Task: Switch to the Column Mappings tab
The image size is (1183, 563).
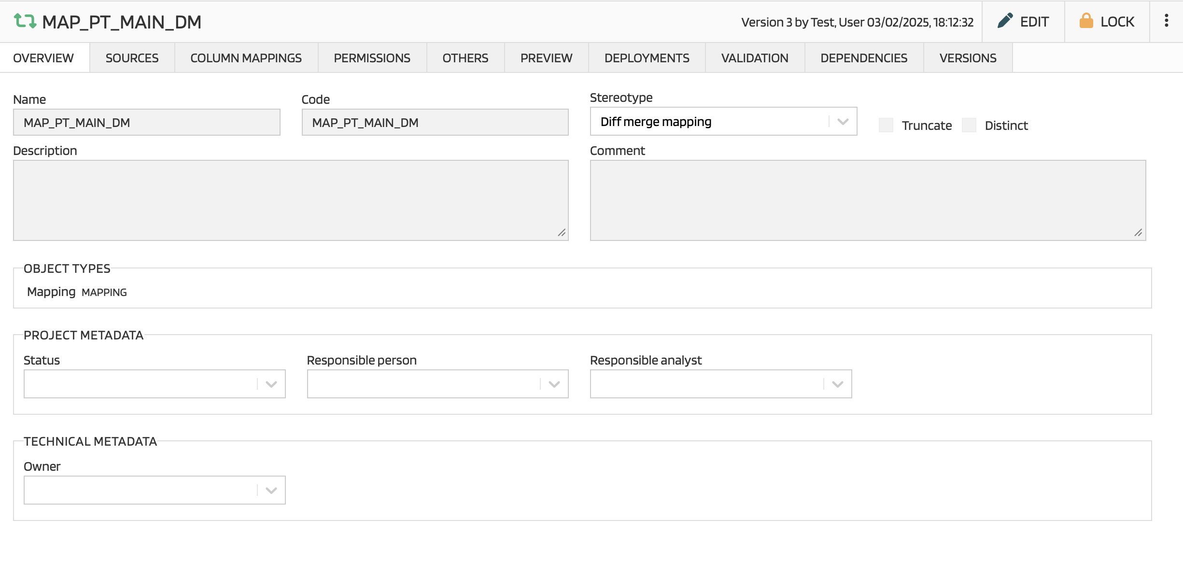Action: click(x=246, y=58)
